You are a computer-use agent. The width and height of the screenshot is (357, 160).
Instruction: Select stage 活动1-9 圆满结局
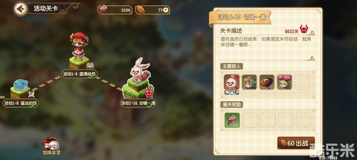coord(79,74)
